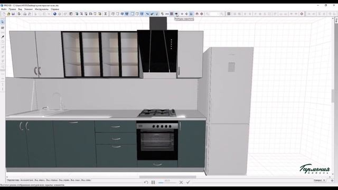Image resolution: width=338 pixels, height=190 pixels.
Task: Click the blue round undo icon
Action: pos(55,14)
